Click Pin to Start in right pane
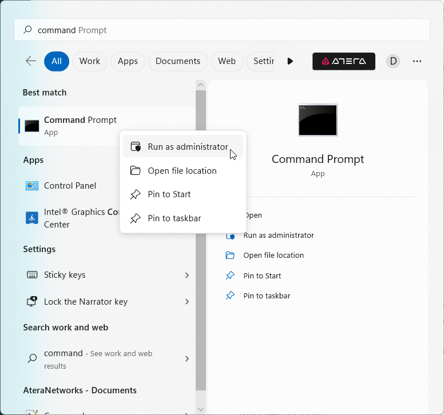Screen dimensions: 444x415 [261, 276]
